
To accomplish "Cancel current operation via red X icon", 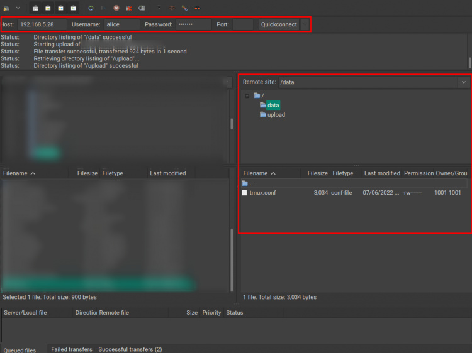I will point(116,8).
